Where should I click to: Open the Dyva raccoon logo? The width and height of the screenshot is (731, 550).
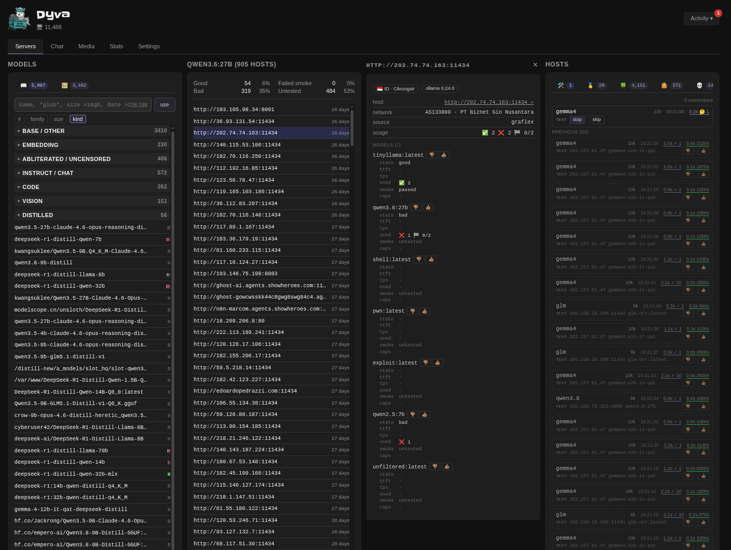pos(20,19)
